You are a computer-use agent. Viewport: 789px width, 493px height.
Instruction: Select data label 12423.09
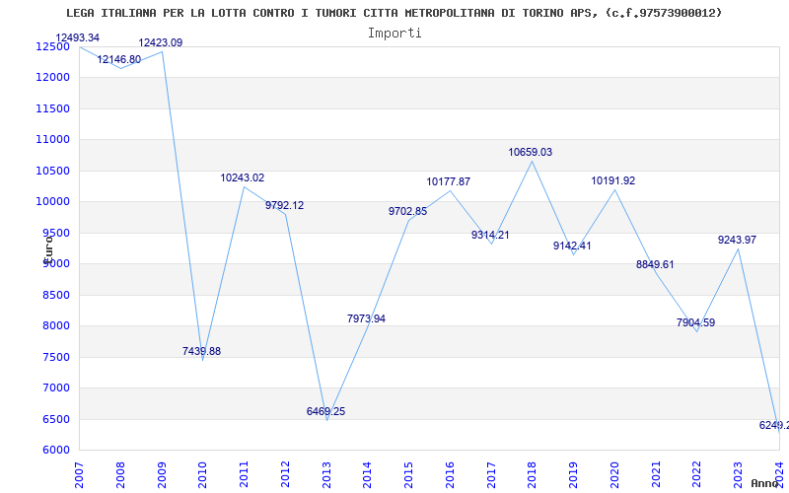161,42
